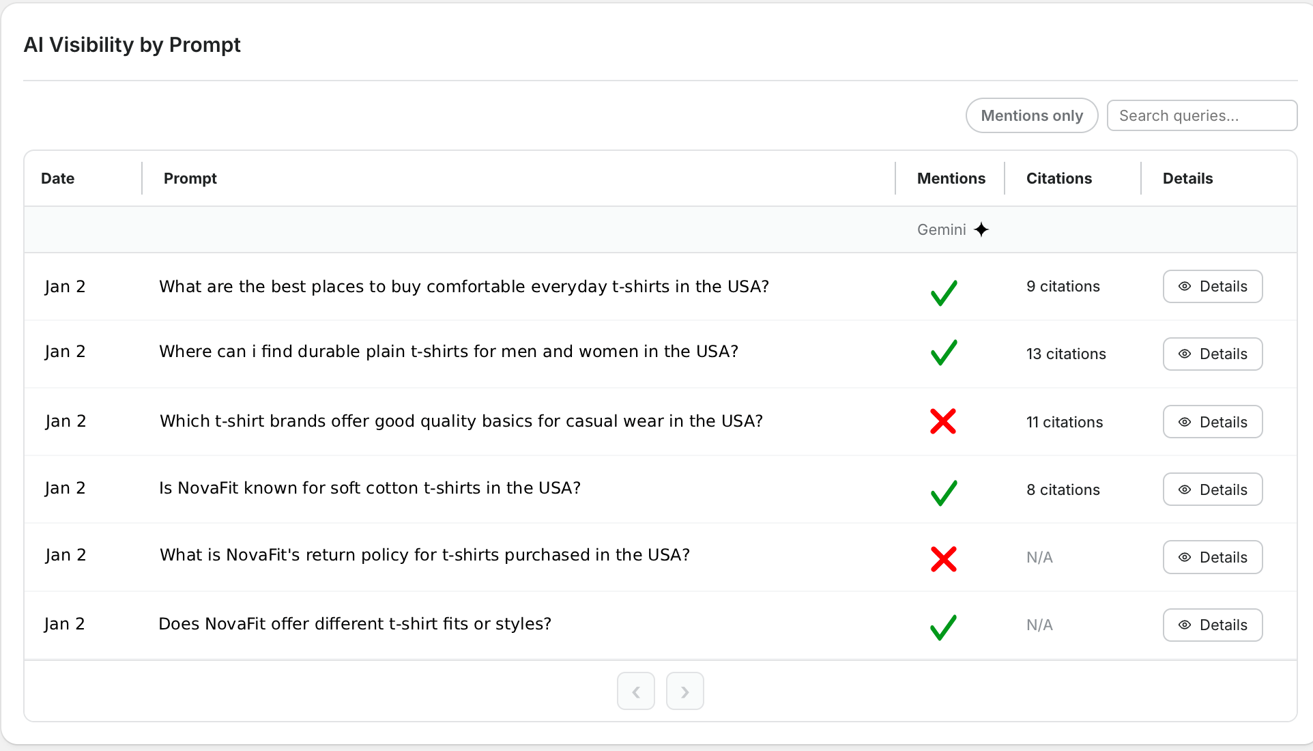Click the Details column header
This screenshot has width=1313, height=751.
coord(1188,178)
